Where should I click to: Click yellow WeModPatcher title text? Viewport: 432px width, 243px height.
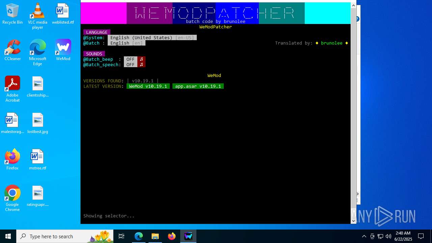[x=216, y=27]
